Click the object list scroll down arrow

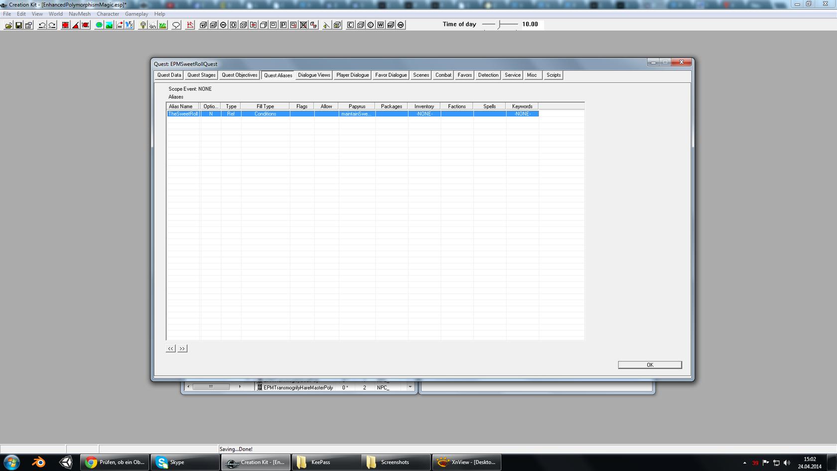[x=410, y=387]
